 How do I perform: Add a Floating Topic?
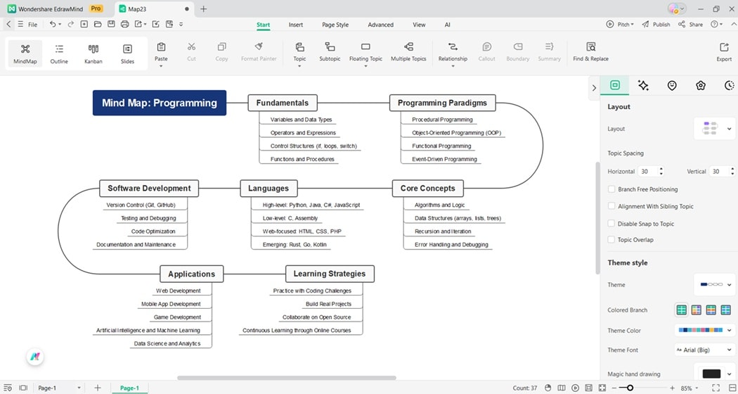tap(365, 51)
